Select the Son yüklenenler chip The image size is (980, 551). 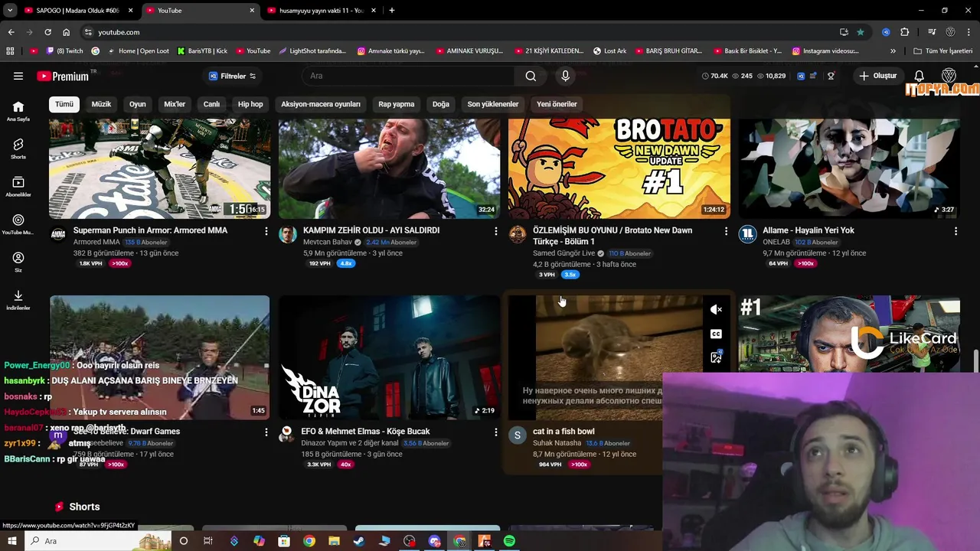pos(493,104)
